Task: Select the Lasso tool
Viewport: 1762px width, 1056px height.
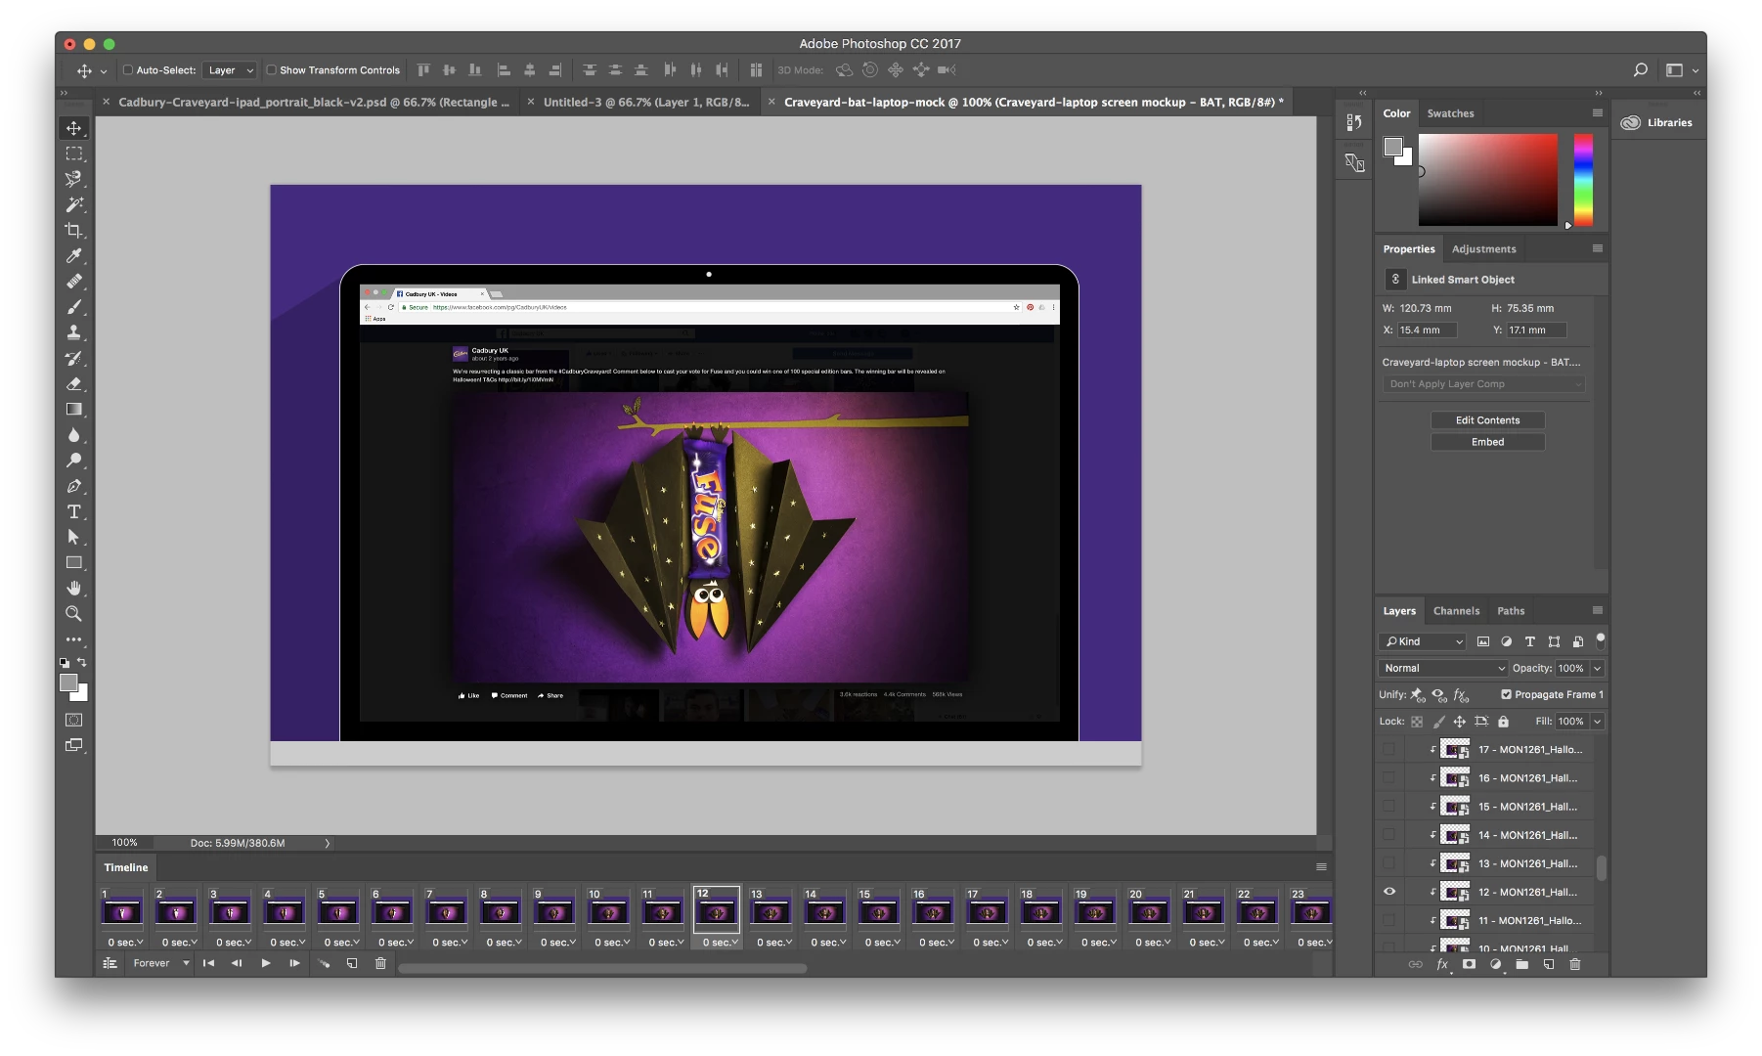Action: click(73, 179)
